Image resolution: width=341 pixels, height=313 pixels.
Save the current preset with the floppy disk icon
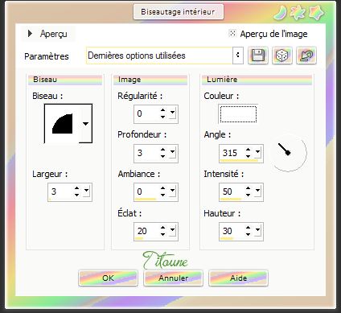[258, 56]
